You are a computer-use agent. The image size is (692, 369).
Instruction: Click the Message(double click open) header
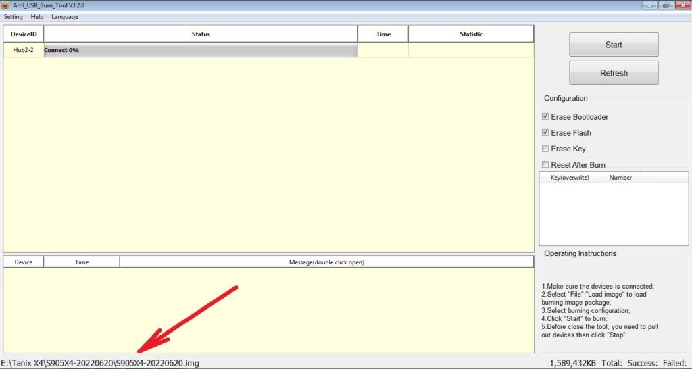coord(326,262)
